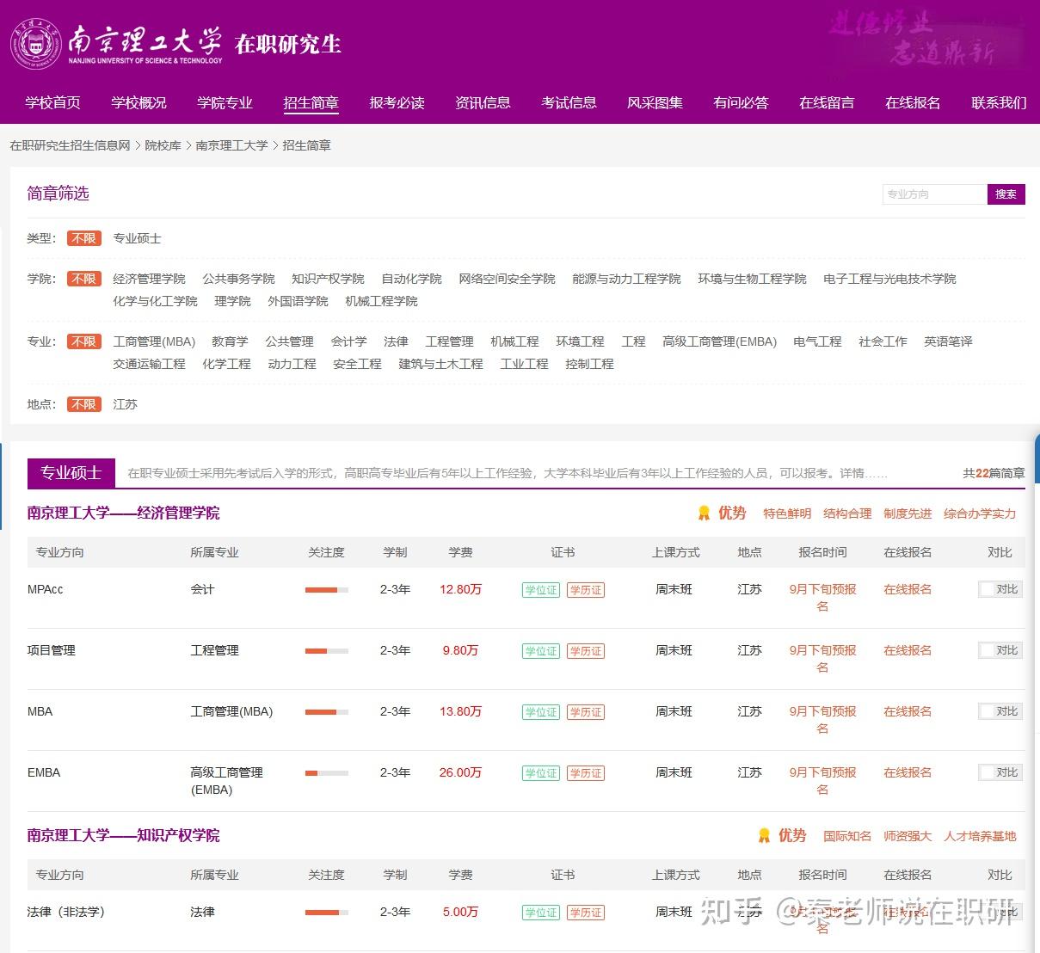This screenshot has width=1040, height=953.
Task: Click the 搜索 button
Action: click(1006, 194)
